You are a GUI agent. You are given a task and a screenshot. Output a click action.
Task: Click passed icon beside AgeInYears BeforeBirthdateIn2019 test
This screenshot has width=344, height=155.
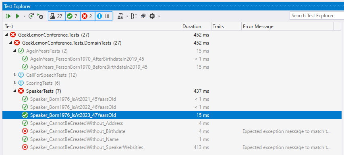tap(25, 67)
